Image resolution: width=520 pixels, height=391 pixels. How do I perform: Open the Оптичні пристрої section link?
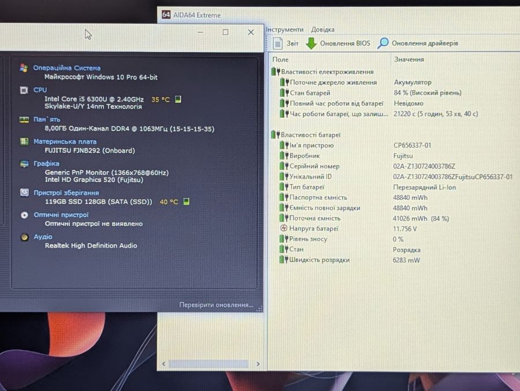(x=61, y=215)
